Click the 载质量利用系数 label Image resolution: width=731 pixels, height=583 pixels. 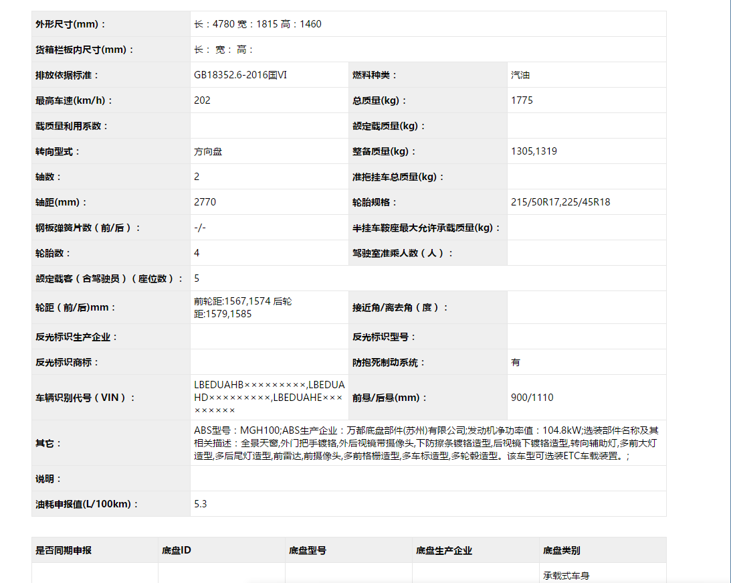[72, 126]
